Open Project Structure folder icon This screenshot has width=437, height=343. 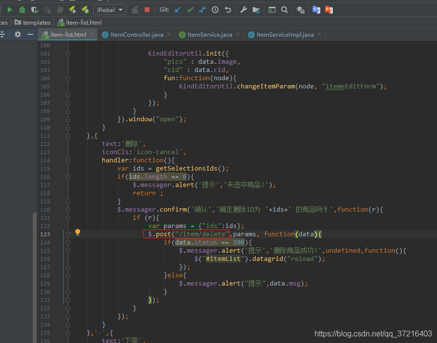(256, 10)
